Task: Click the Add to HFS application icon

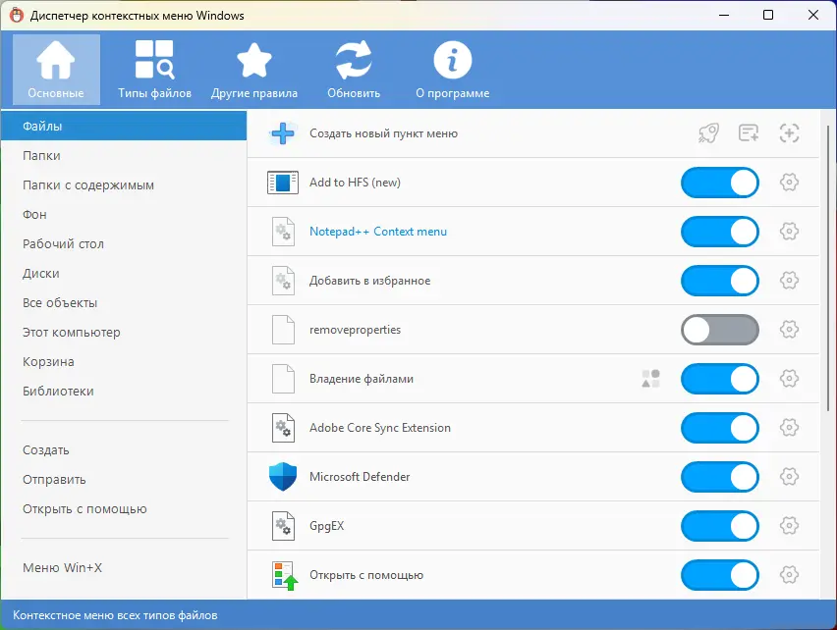Action: coord(283,183)
